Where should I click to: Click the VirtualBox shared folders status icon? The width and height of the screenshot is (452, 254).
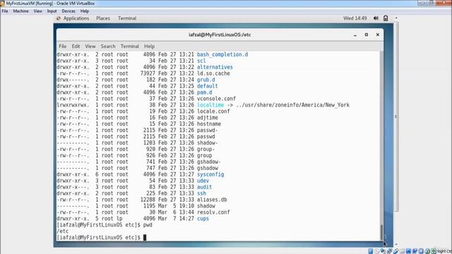click(x=402, y=251)
